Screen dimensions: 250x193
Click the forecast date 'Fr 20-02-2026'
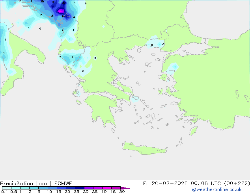point(165,184)
